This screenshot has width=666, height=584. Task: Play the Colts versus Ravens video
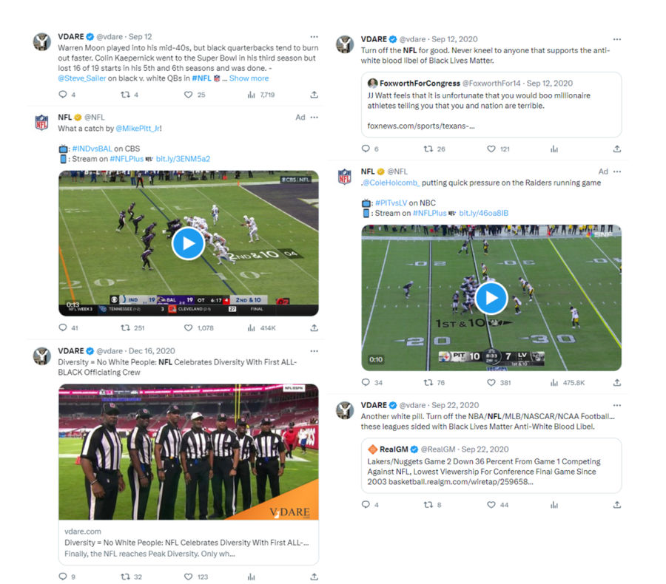coord(188,243)
